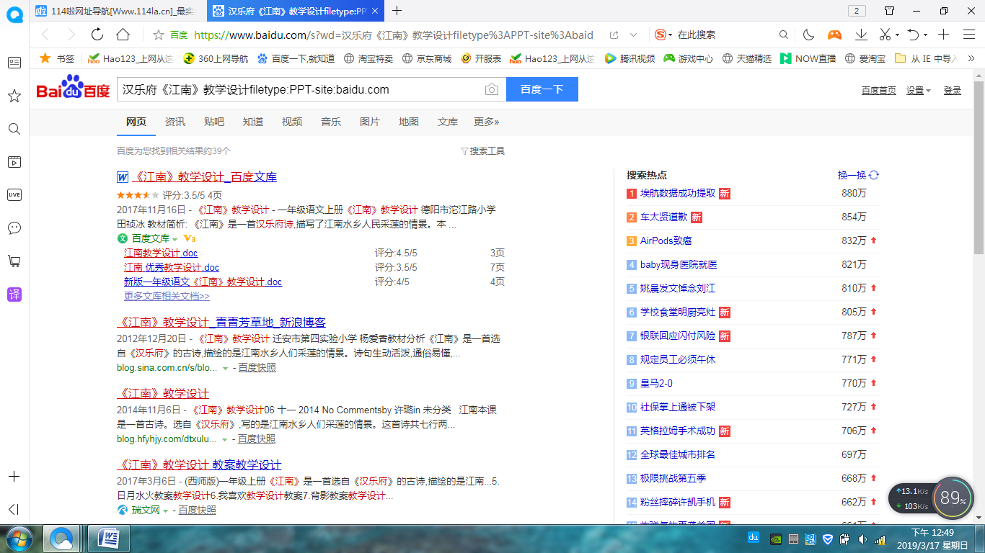Open the sidebar favorites star icon

[14, 96]
